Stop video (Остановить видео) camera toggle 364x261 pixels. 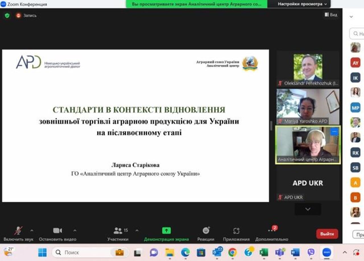point(57,231)
